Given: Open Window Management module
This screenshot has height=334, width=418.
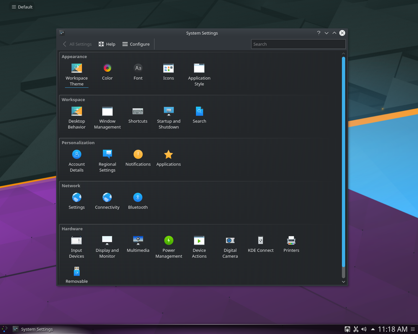Looking at the screenshot, I should pos(107,118).
